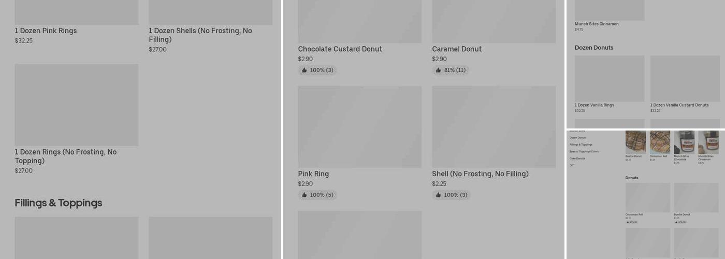Open Cake Donuts category in sidebar
Viewport: 725px width, 259px height.
coord(577,159)
